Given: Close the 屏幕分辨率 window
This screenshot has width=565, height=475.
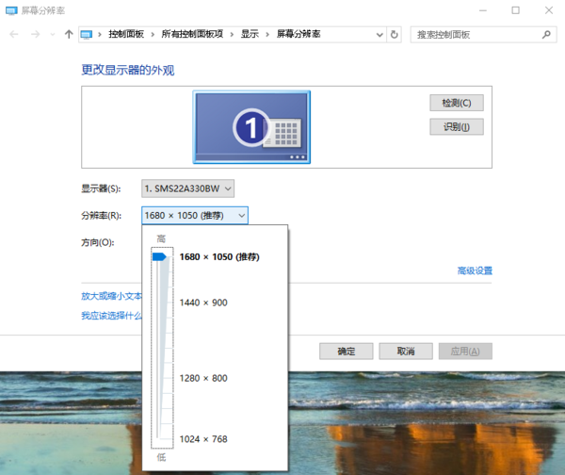Looking at the screenshot, I should click(x=549, y=10).
